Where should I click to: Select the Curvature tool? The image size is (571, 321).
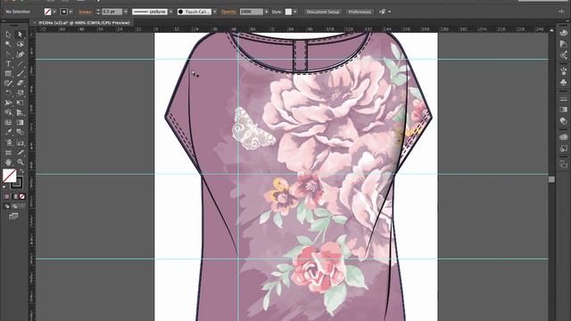(x=20, y=53)
